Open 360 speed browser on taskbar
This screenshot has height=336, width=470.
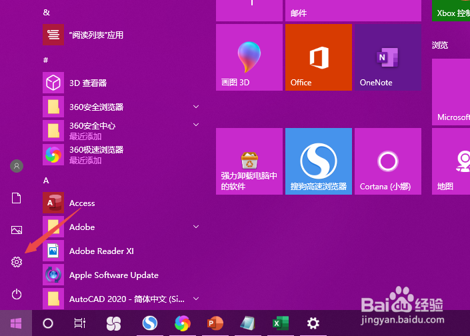183,323
